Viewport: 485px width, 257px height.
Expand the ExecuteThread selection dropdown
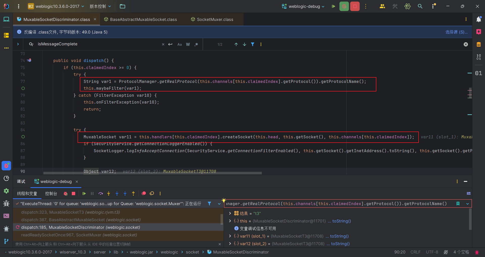tap(219, 204)
